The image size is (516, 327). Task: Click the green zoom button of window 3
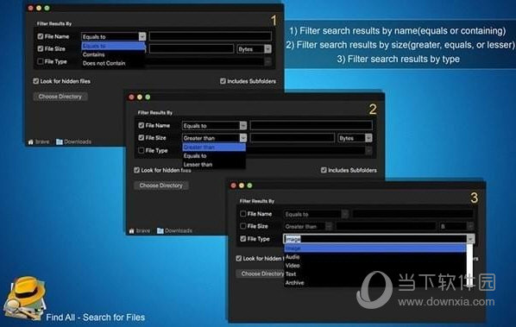pos(249,186)
